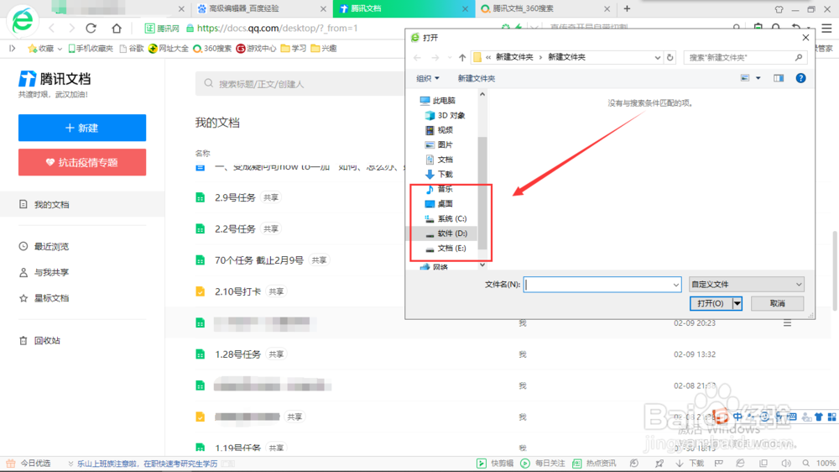
Task: Expand the dialog address path dropdown
Action: (657, 57)
